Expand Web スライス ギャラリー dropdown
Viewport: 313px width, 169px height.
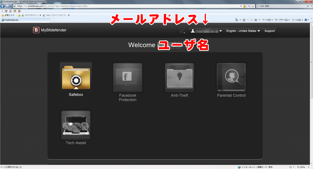[x=69, y=15]
